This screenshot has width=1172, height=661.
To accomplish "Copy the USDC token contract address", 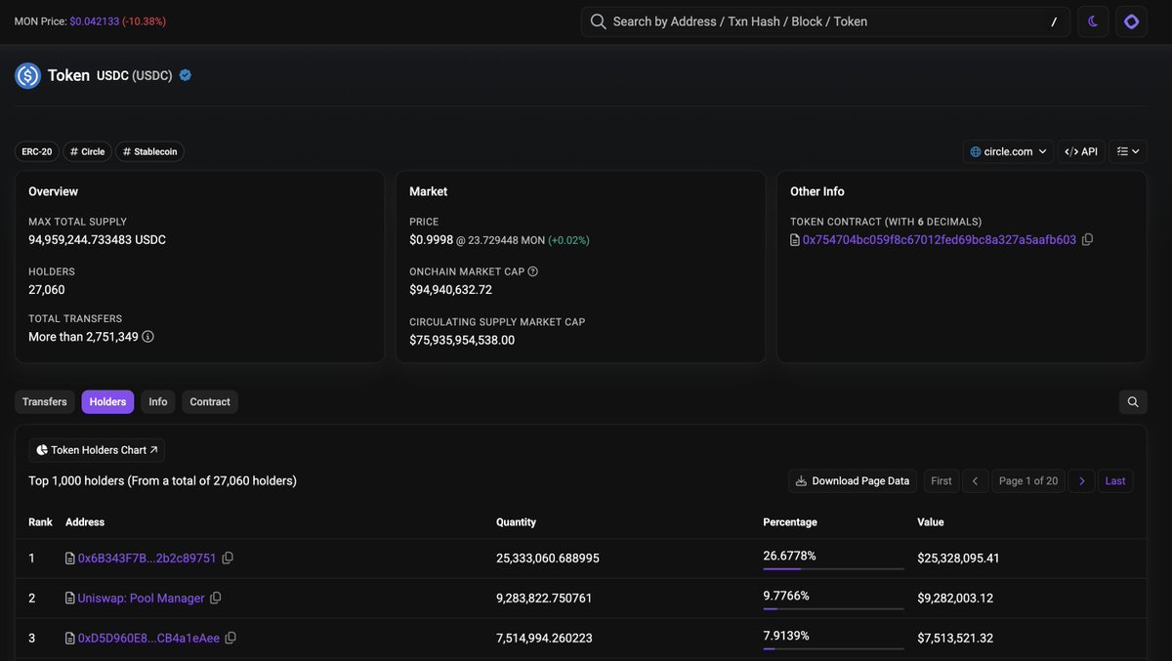I will (1088, 238).
